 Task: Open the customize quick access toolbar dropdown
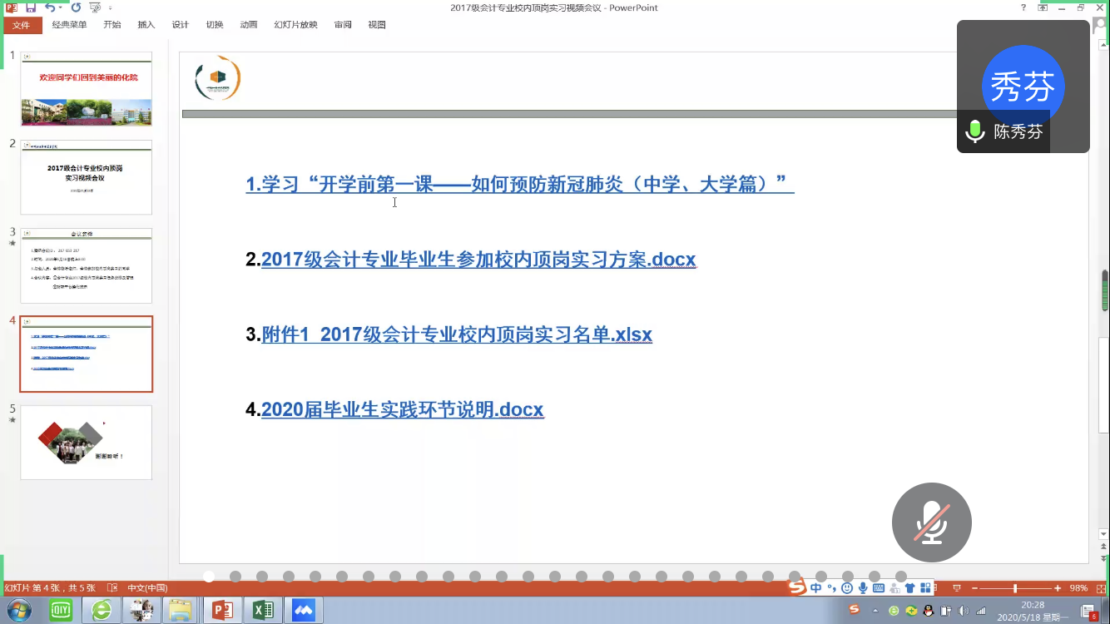[x=110, y=8]
